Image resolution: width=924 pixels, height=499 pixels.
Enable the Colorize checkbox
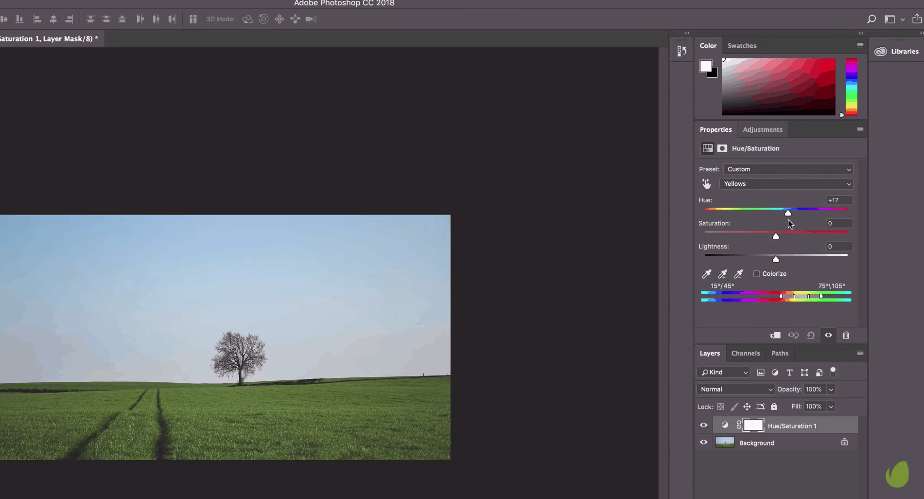click(x=757, y=274)
